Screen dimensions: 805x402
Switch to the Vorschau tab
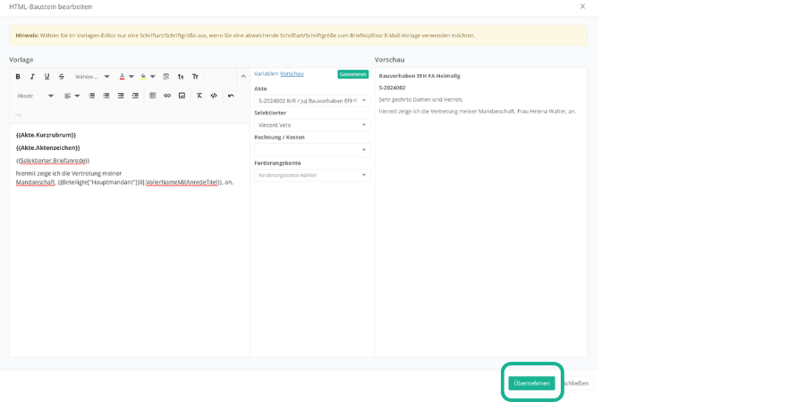tap(292, 74)
